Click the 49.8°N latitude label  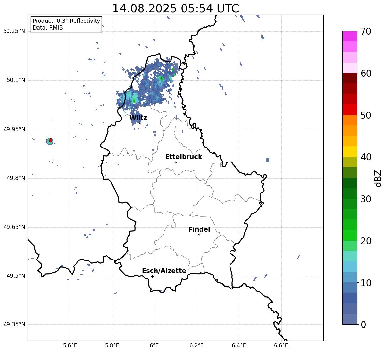click(16, 178)
